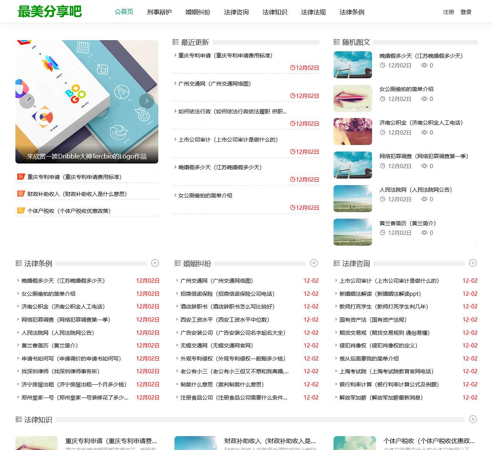The width and height of the screenshot is (493, 450).
Task: Click the 荐 badge next to 个体户税收
Action: pos(20,211)
